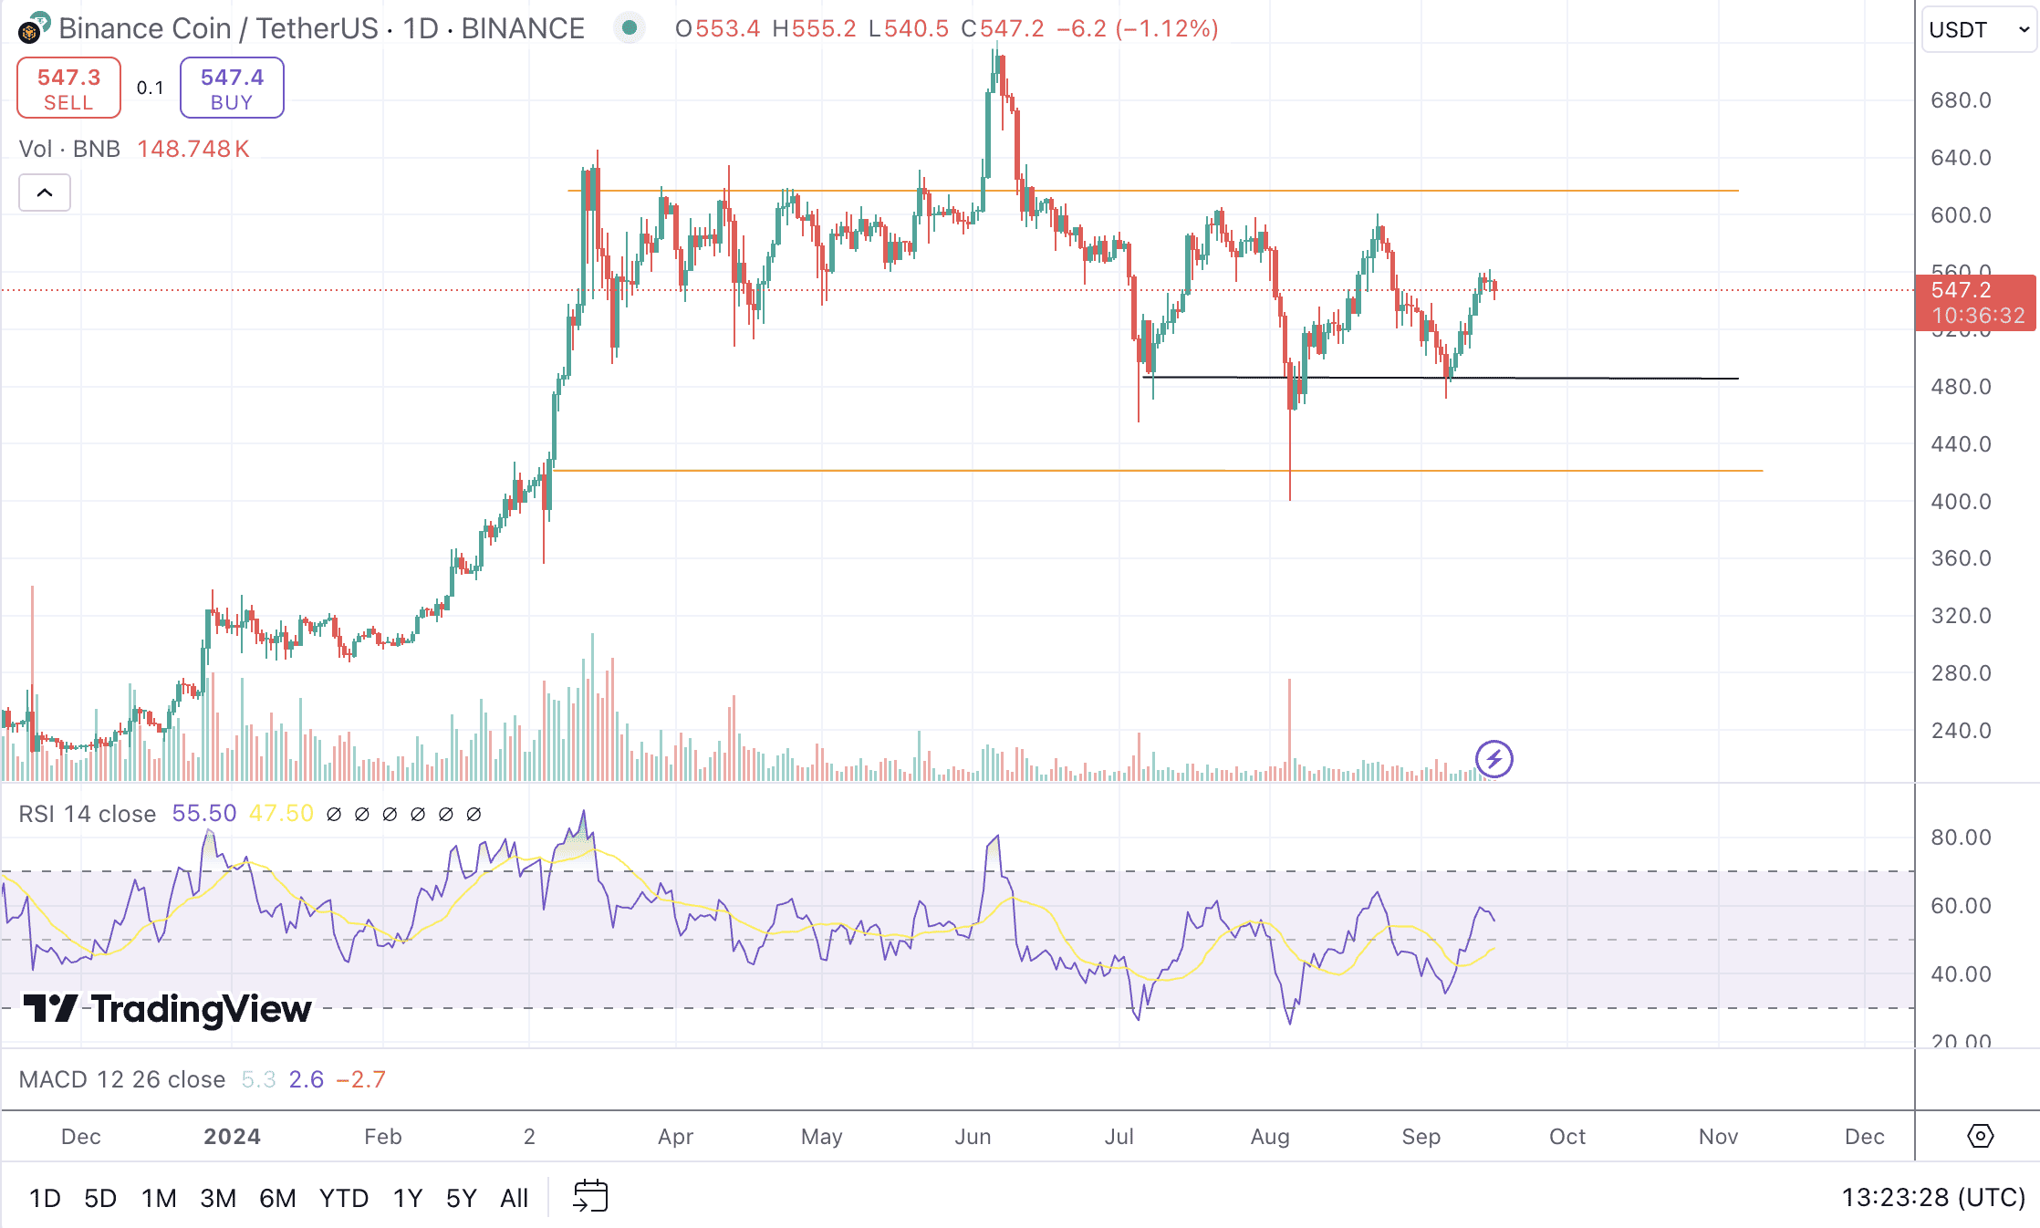The width and height of the screenshot is (2040, 1228).
Task: Select the YTD time range
Action: pos(344,1197)
